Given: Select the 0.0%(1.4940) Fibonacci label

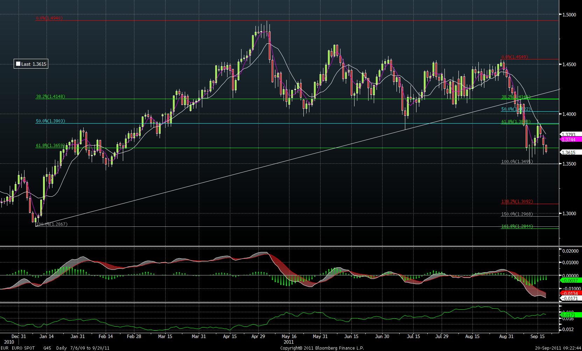Looking at the screenshot, I should (49, 18).
